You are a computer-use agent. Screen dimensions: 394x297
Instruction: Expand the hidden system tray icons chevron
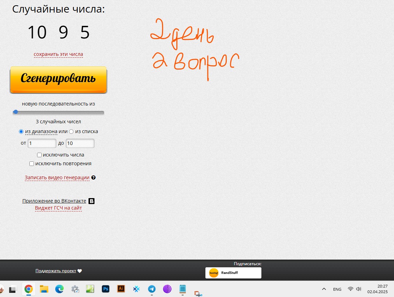324,289
